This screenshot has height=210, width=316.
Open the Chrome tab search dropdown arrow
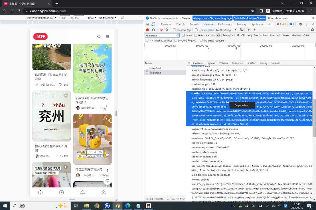coord(282,3)
